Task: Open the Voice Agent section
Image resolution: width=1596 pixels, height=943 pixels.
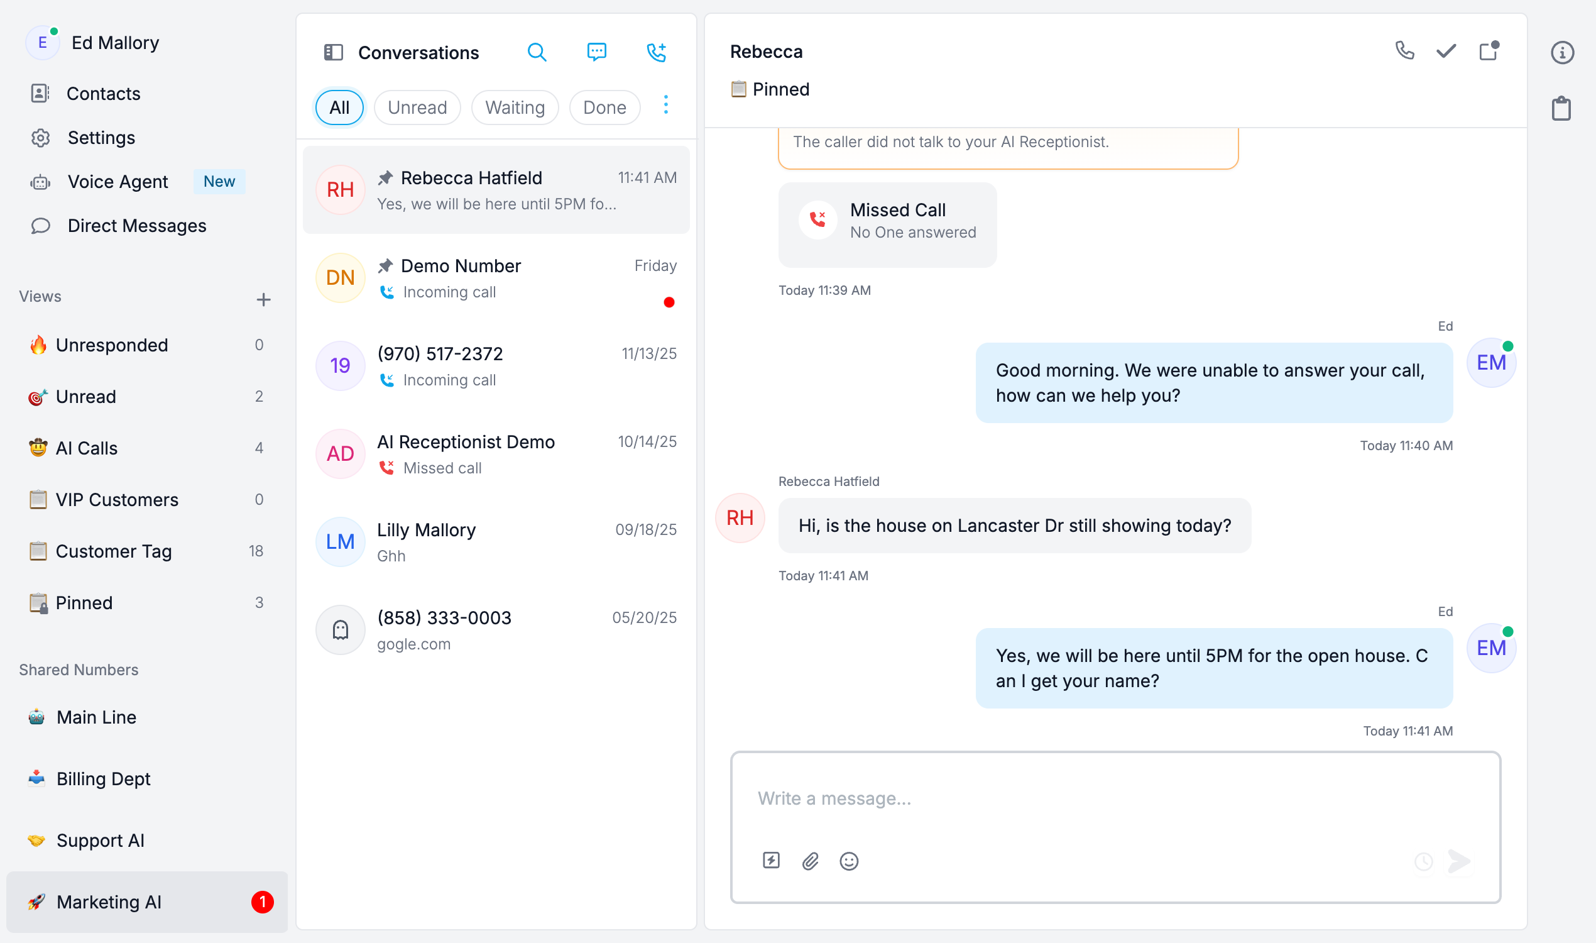Action: 118,181
